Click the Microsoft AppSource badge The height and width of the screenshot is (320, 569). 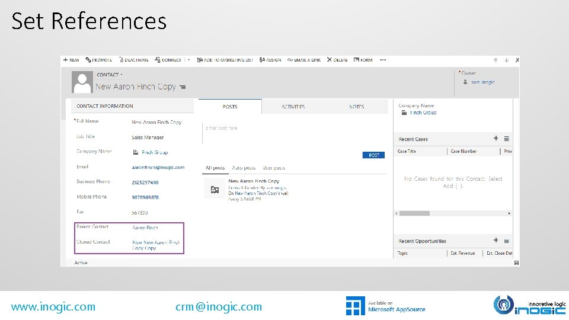pos(385,306)
